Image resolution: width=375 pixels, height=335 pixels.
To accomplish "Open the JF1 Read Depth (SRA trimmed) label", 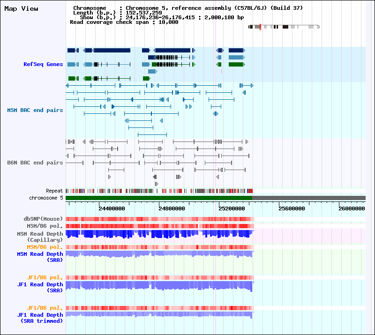I will click(x=40, y=318).
